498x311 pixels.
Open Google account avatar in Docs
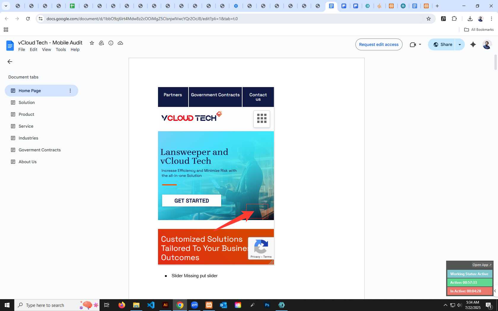pyautogui.click(x=487, y=44)
